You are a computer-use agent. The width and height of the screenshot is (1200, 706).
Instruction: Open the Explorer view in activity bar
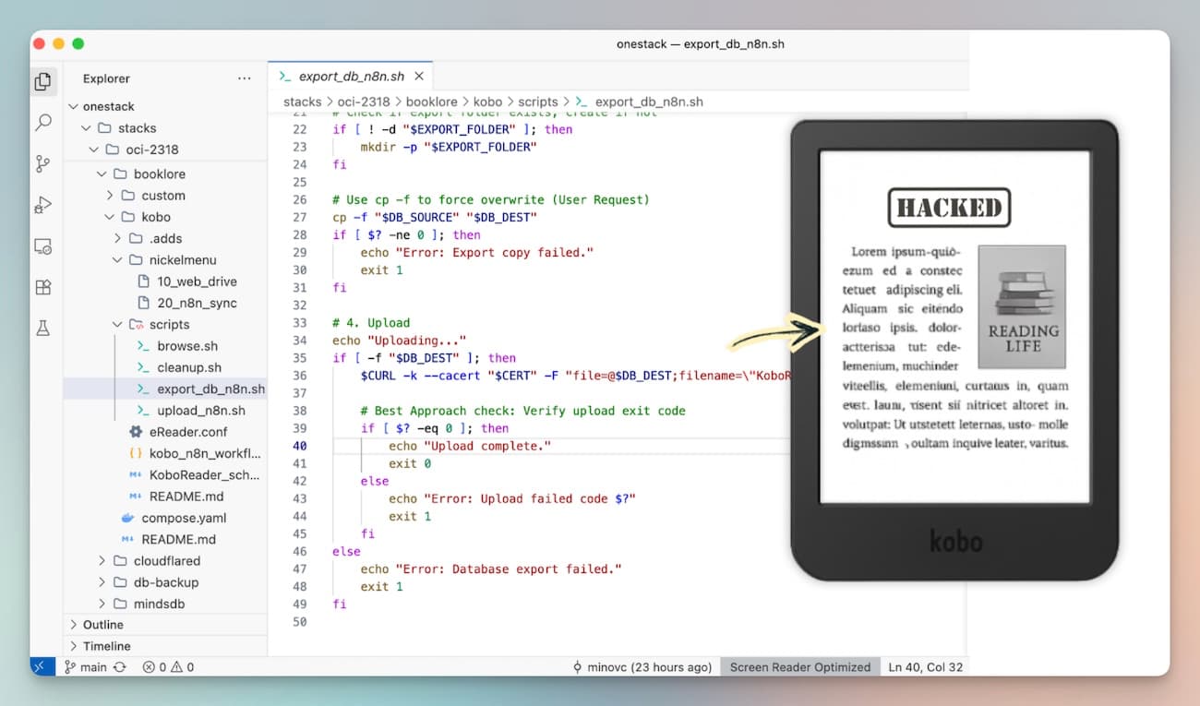pyautogui.click(x=43, y=81)
